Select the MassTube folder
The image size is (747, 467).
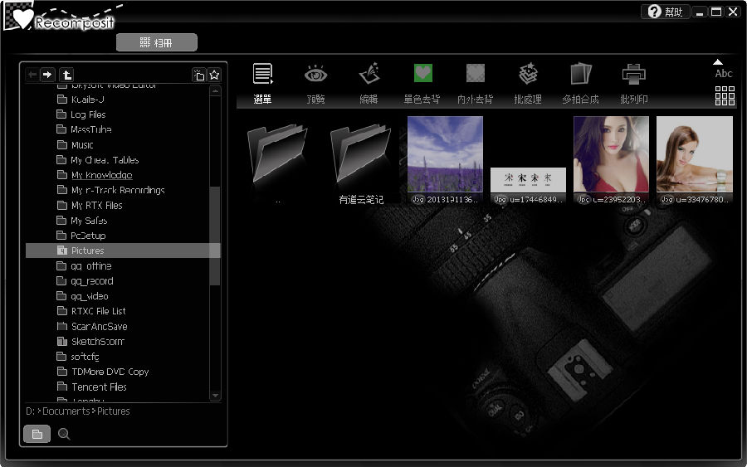click(84, 129)
